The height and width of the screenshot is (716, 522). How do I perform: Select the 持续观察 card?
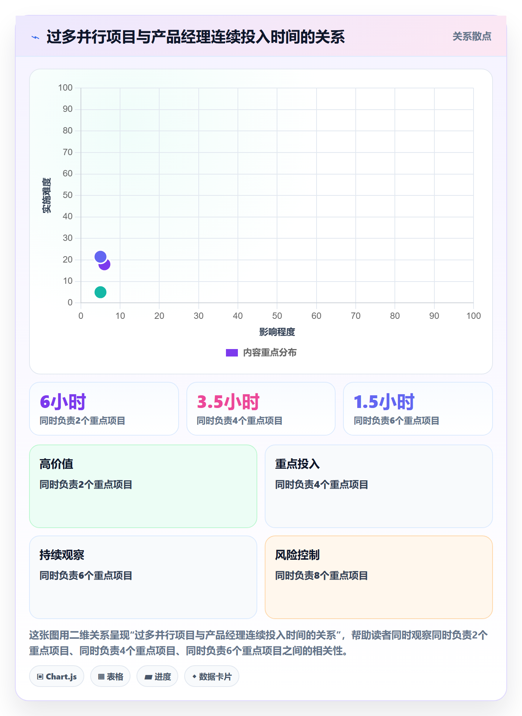click(x=143, y=577)
